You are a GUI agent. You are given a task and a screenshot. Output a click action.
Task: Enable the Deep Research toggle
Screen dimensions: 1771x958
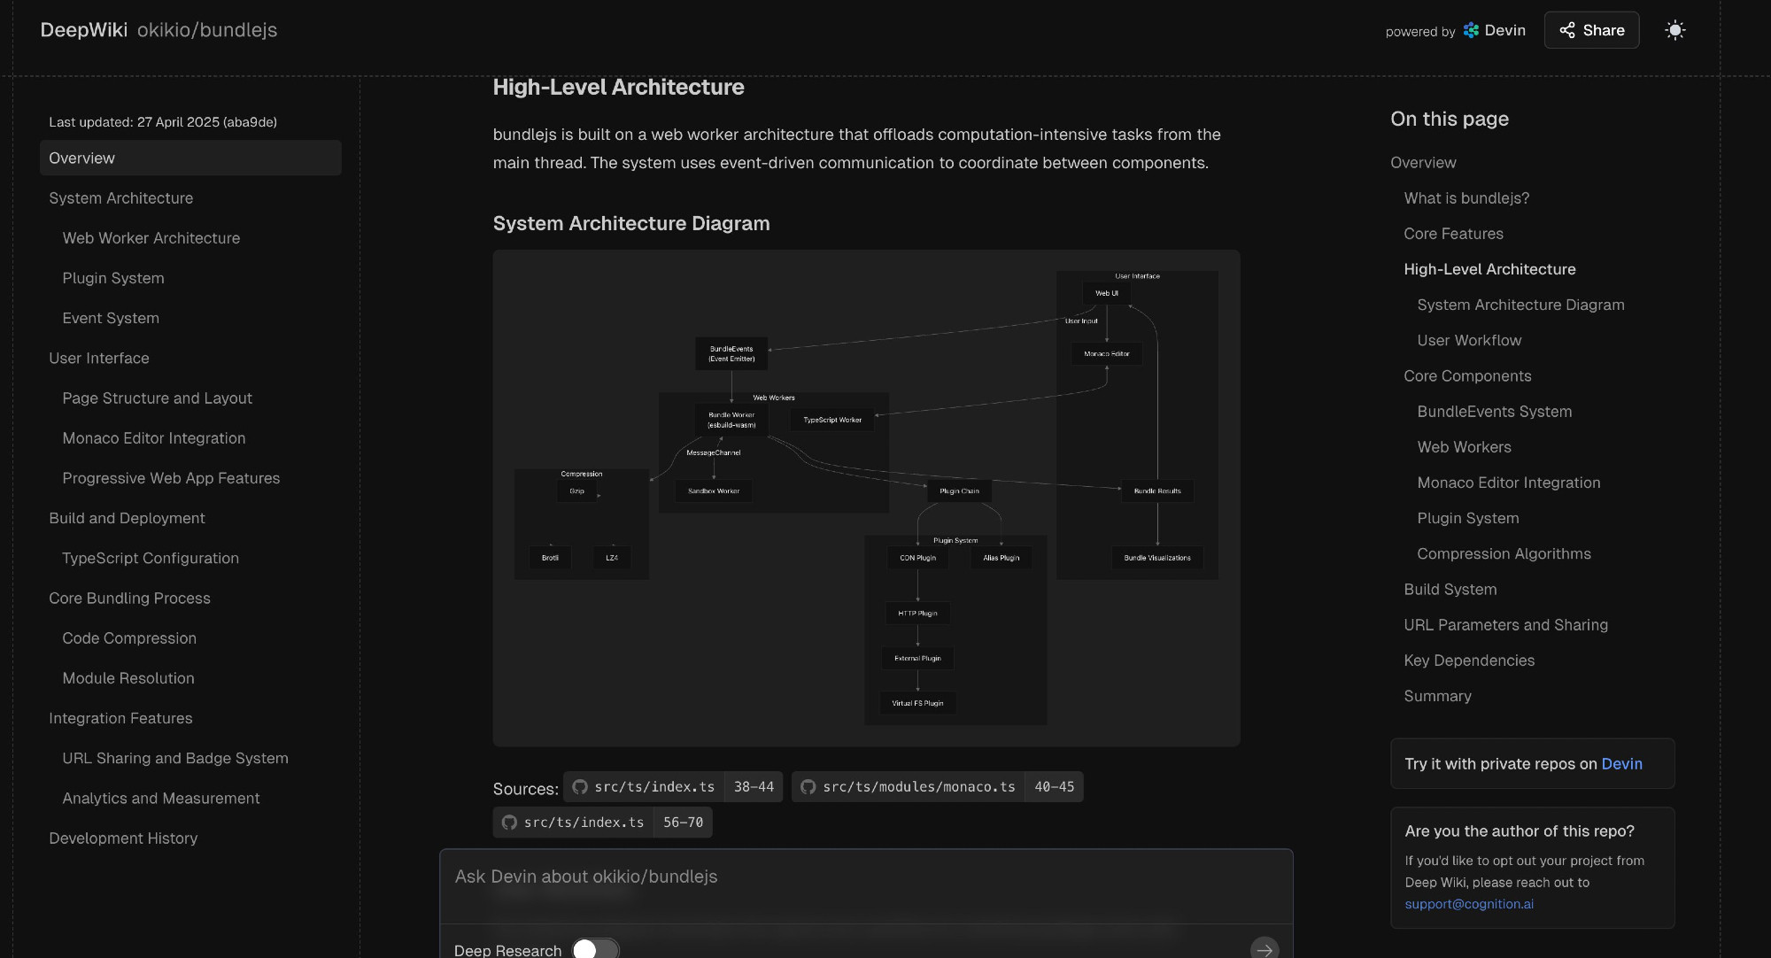pos(595,949)
